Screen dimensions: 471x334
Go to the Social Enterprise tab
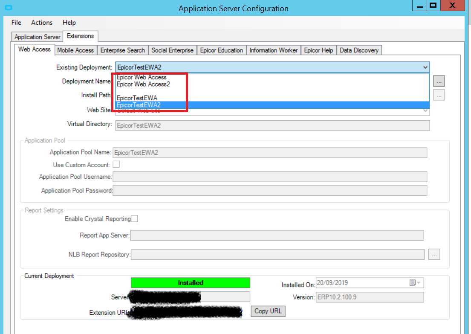[173, 50]
